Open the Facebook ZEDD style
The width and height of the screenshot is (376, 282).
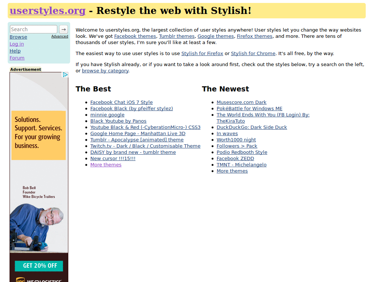235,159
